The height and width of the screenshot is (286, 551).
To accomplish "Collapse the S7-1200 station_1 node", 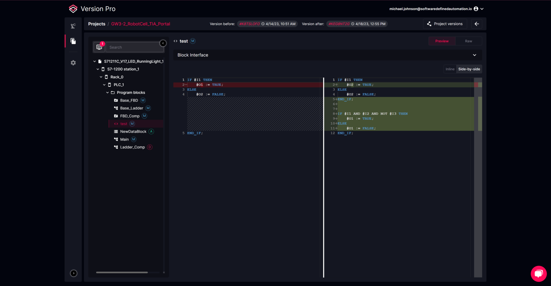I will (x=98, y=69).
